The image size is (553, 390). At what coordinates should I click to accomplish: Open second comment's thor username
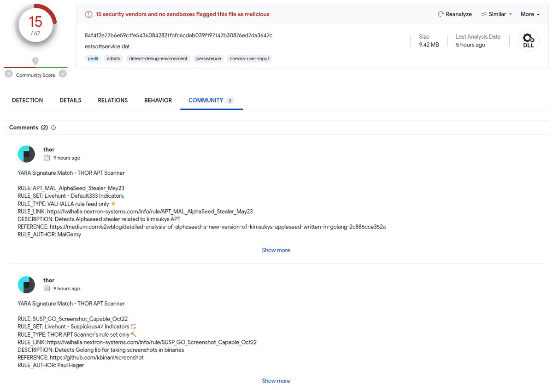(49, 280)
